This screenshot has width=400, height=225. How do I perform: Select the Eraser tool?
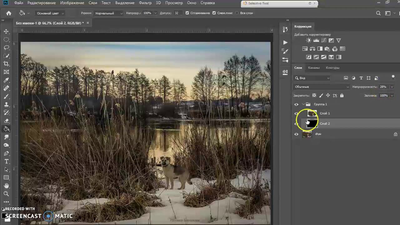[x=6, y=121]
